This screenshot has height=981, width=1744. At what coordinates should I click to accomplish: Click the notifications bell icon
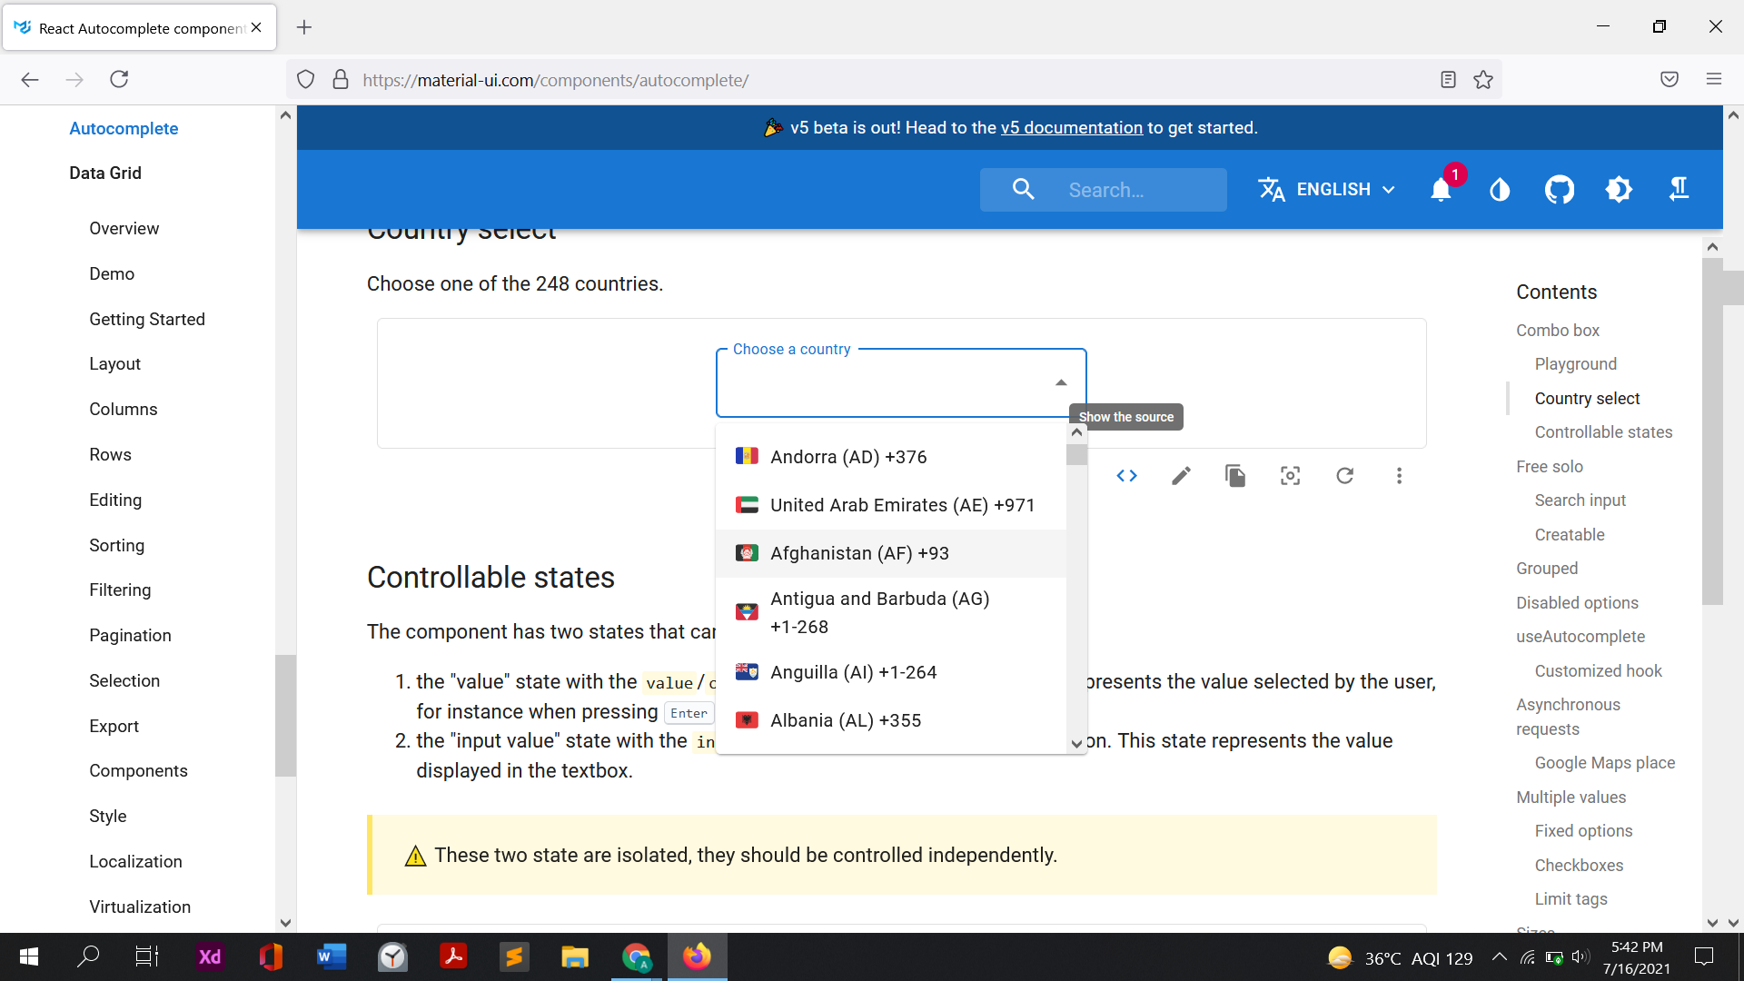[x=1440, y=191]
